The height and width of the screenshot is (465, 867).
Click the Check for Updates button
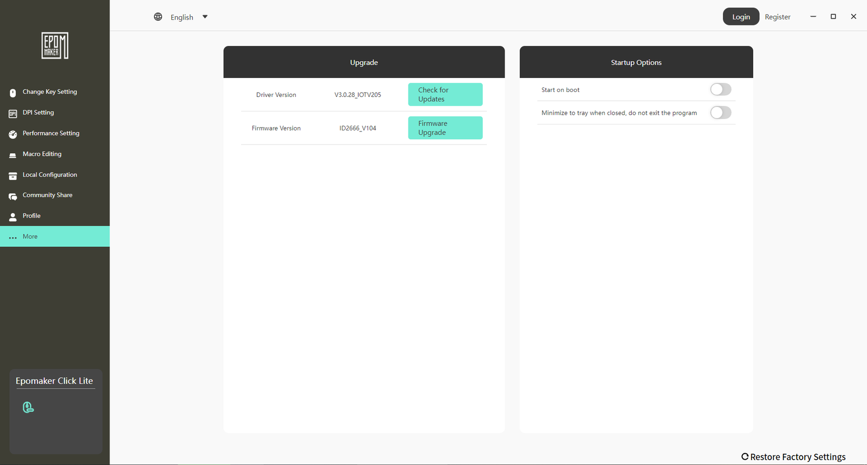(445, 94)
